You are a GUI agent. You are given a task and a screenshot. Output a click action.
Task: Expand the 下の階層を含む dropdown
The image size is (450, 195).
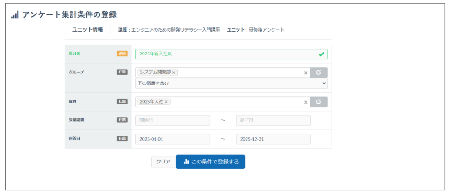(x=231, y=83)
